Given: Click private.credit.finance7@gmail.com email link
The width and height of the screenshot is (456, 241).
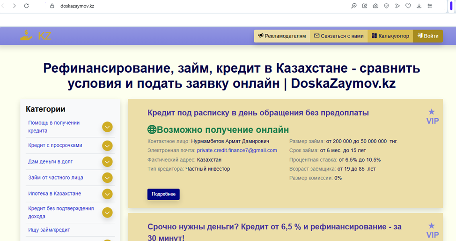Looking at the screenshot, I should pyautogui.click(x=237, y=151).
